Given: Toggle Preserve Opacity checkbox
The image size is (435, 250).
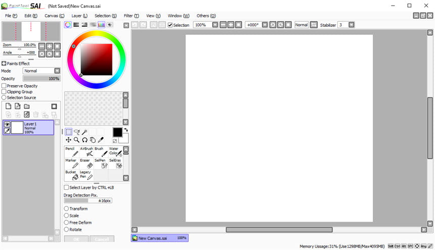Looking at the screenshot, I should tap(4, 86).
